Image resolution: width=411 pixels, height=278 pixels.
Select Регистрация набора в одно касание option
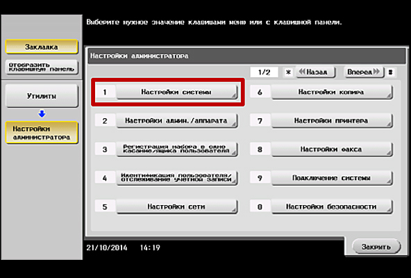click(x=176, y=149)
